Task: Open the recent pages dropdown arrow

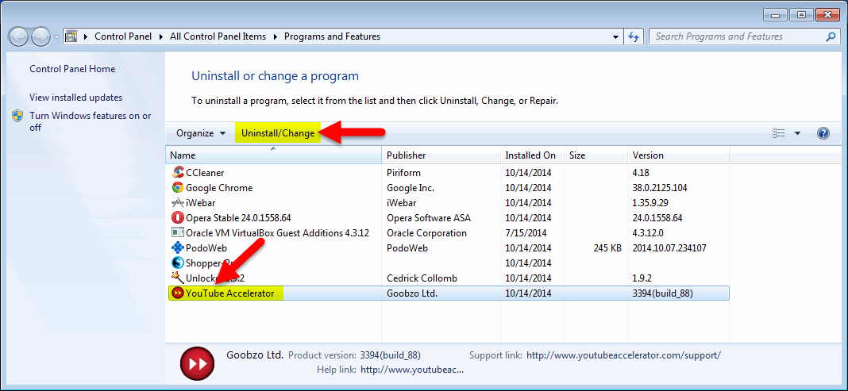Action: [57, 37]
